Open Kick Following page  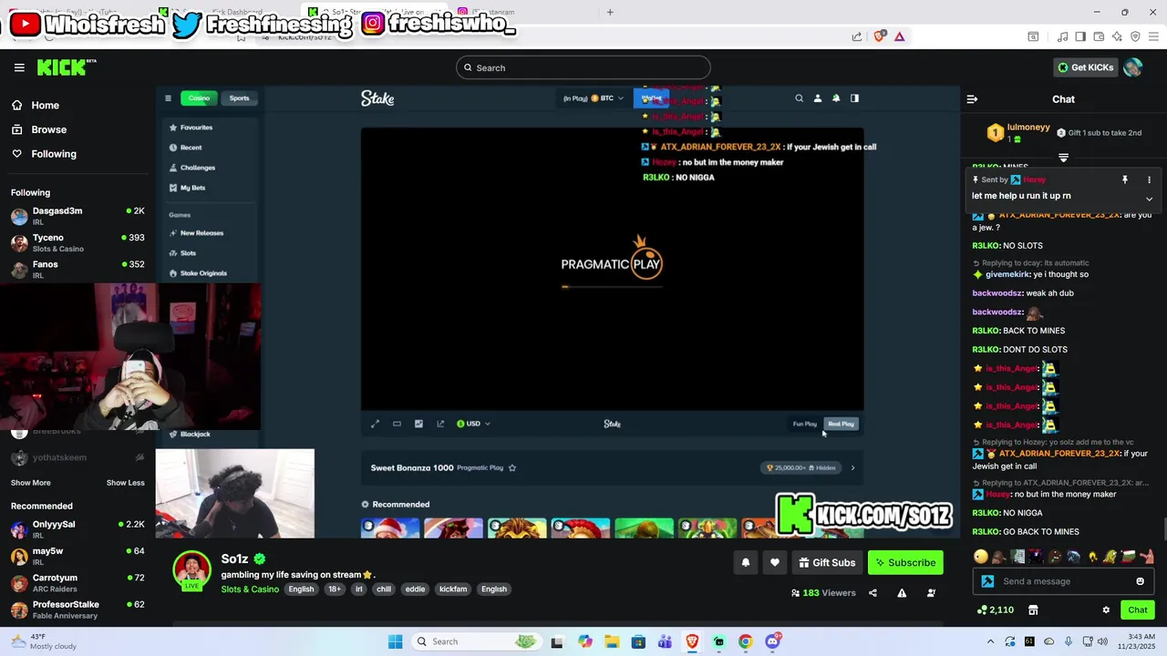click(54, 154)
